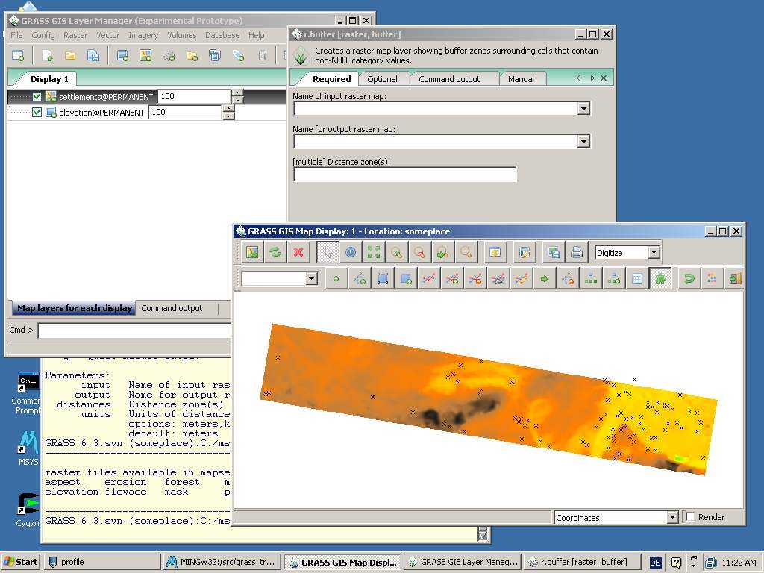This screenshot has width=764, height=573.
Task: Open the Database menu
Action: pos(222,35)
